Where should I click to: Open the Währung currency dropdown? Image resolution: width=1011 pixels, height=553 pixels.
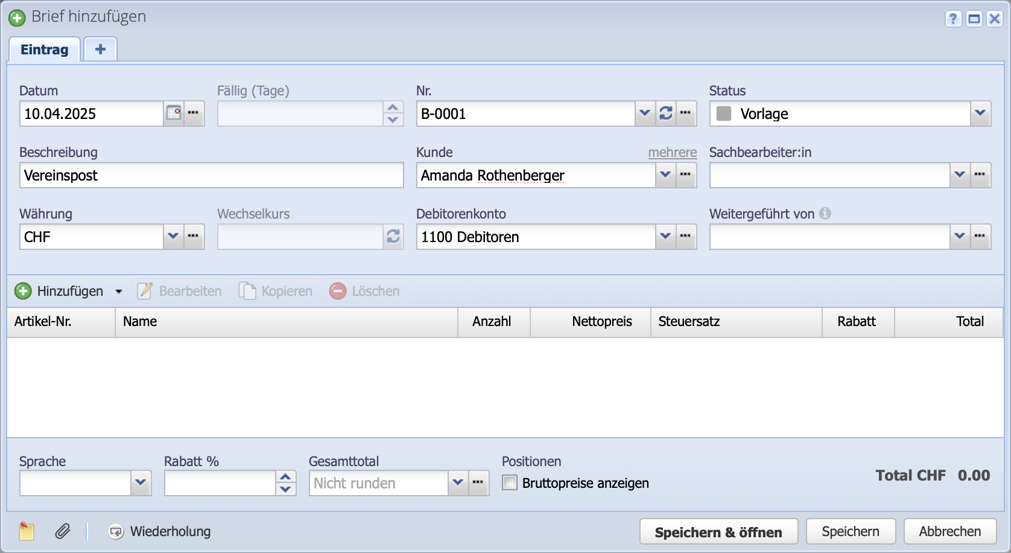pyautogui.click(x=173, y=237)
